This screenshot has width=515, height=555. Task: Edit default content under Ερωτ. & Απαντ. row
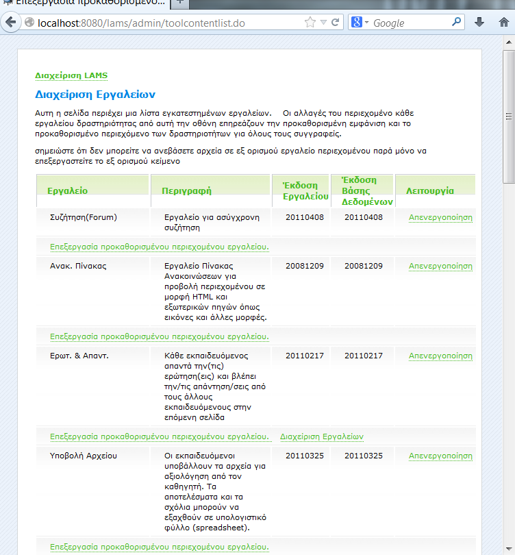click(159, 436)
